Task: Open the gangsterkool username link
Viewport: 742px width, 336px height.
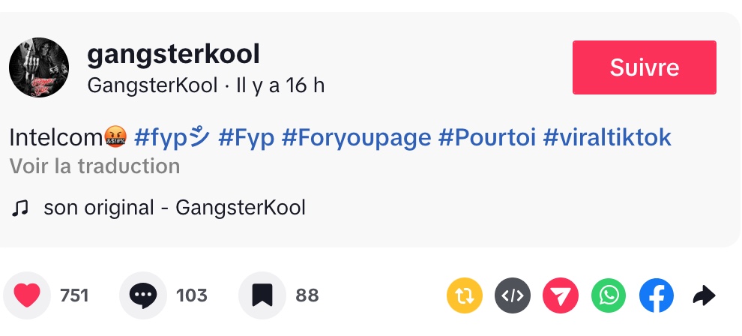Action: (x=173, y=54)
